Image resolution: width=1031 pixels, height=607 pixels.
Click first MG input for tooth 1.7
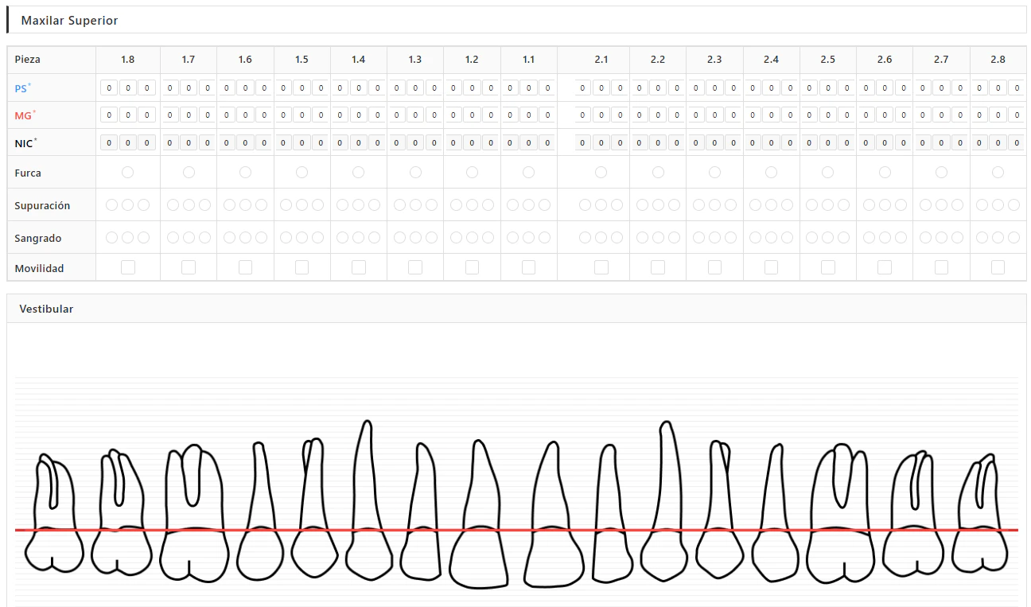[x=169, y=115]
